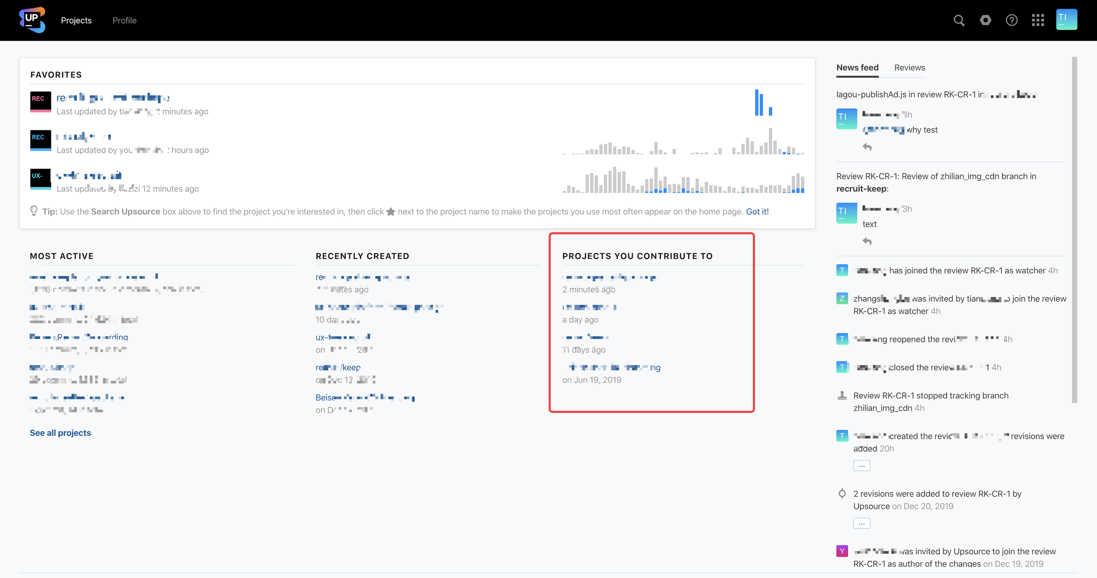Click MOST ACTIVE section heading
Viewport: 1097px width, 578px height.
tap(62, 256)
